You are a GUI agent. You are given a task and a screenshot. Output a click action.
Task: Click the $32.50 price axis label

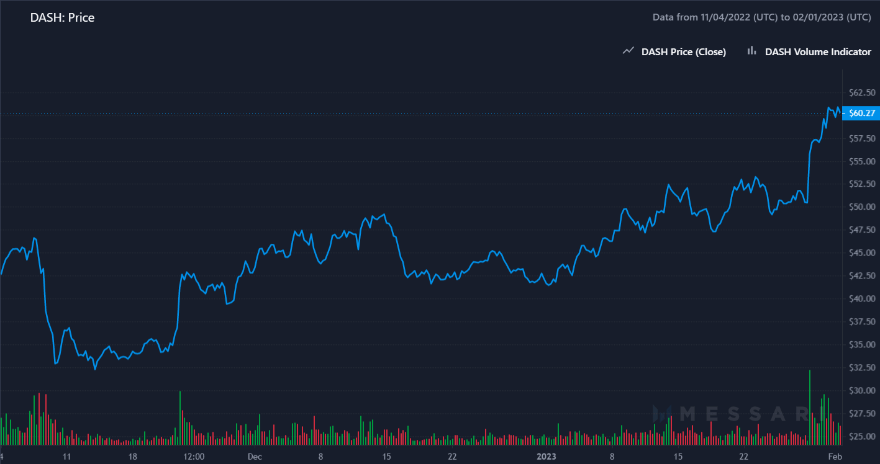[861, 367]
